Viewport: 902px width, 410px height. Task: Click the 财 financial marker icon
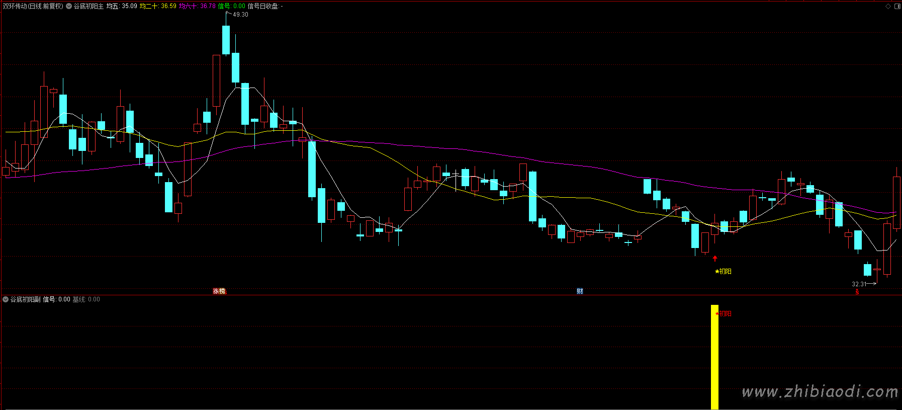click(x=580, y=291)
